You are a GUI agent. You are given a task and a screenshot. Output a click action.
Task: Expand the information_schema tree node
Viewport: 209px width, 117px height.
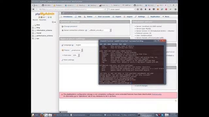click(33, 30)
